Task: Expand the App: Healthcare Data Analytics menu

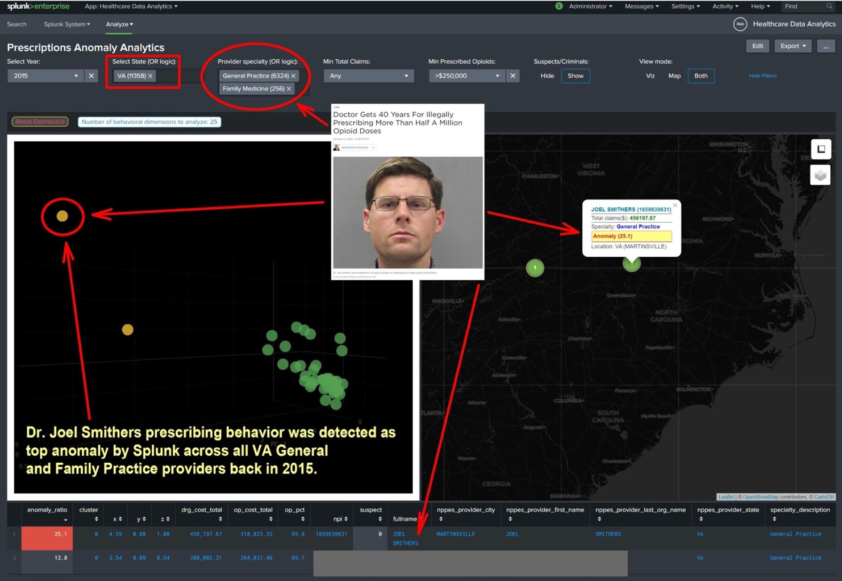Action: [x=131, y=6]
